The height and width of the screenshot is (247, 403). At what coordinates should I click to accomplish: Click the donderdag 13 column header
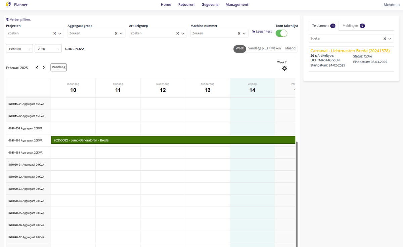(x=208, y=87)
